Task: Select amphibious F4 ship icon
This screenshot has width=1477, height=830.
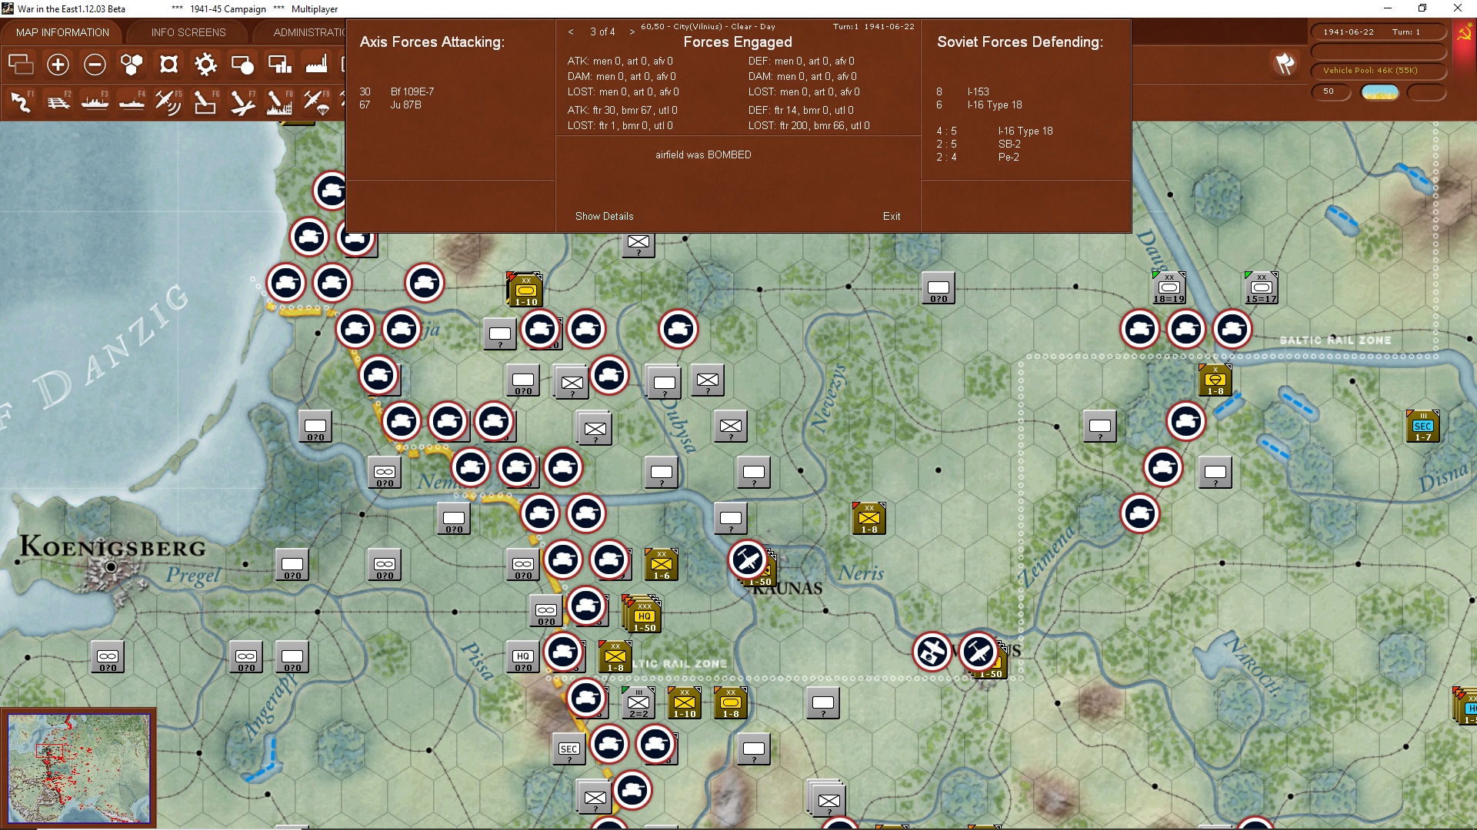Action: (x=132, y=102)
